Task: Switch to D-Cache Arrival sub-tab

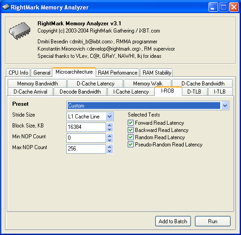Action: click(x=30, y=92)
